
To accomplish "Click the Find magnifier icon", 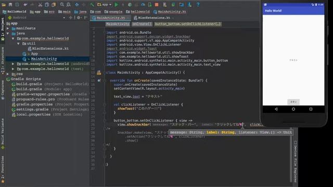I will point(62,5).
